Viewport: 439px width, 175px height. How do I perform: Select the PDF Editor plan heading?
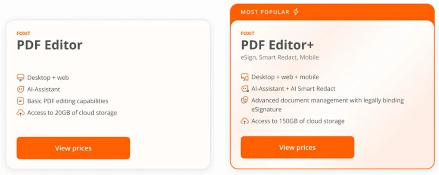(x=49, y=45)
